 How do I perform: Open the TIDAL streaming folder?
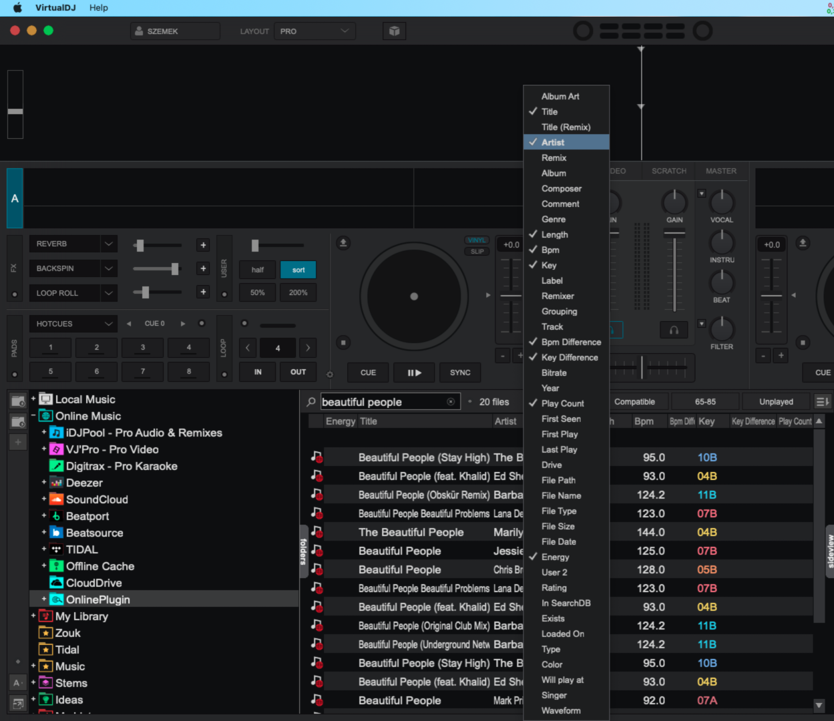(82, 549)
